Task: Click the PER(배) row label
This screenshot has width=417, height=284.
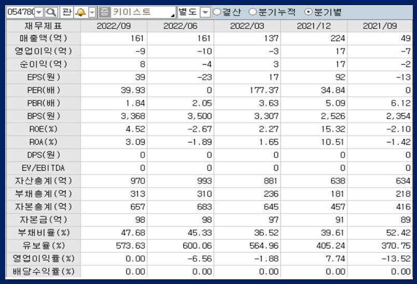Action: click(x=43, y=90)
